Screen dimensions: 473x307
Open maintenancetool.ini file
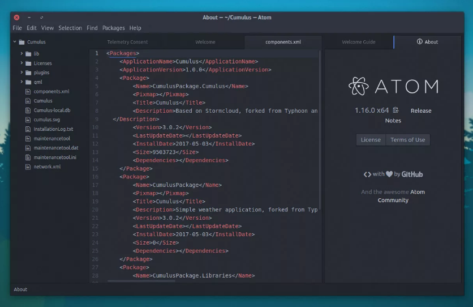click(55, 157)
